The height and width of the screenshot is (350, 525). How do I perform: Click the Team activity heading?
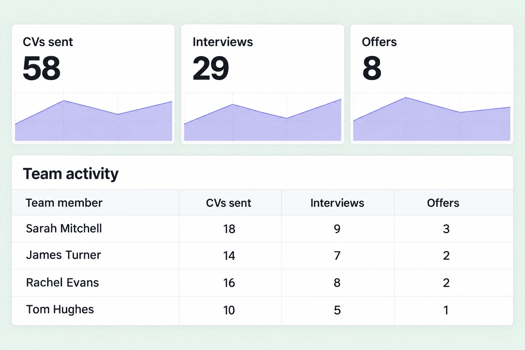coord(71,174)
